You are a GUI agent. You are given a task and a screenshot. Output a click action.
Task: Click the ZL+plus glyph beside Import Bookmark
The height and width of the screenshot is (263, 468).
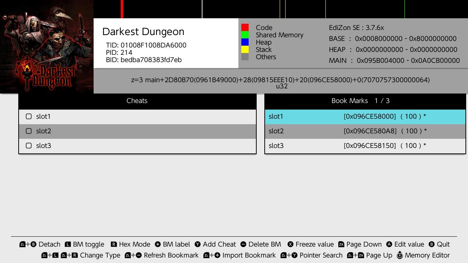(212, 255)
